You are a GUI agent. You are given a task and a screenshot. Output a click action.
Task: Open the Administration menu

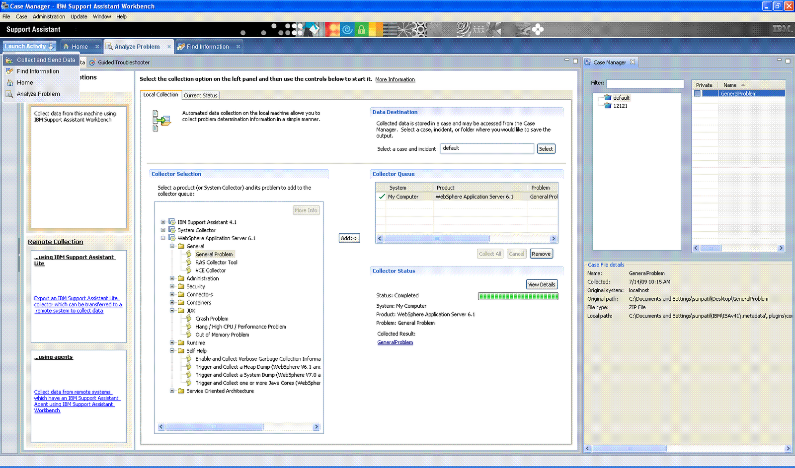tap(49, 17)
